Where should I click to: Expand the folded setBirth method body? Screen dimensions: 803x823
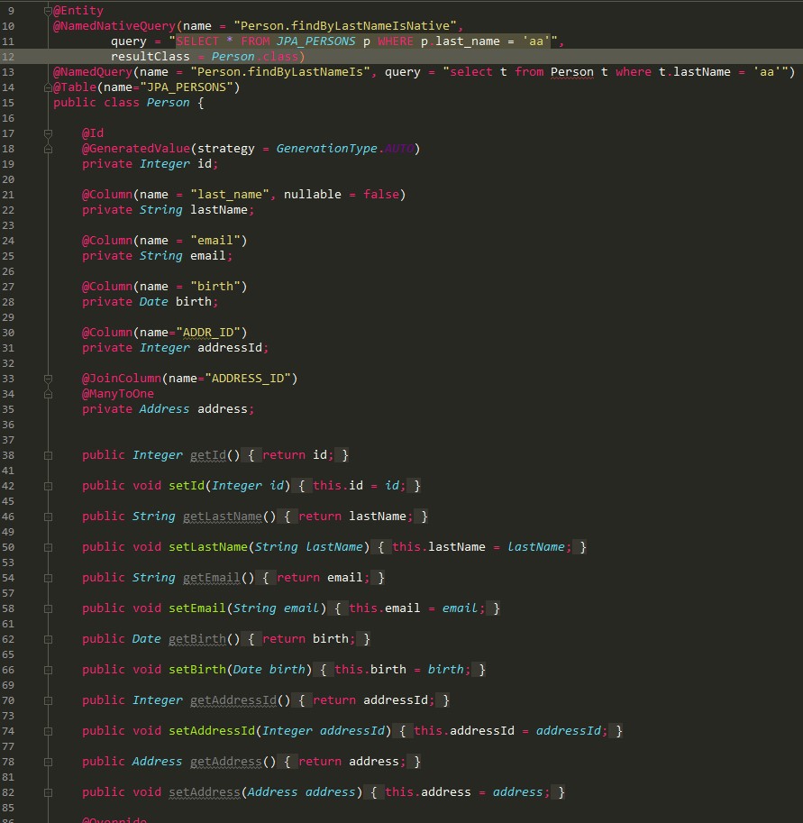coord(47,669)
